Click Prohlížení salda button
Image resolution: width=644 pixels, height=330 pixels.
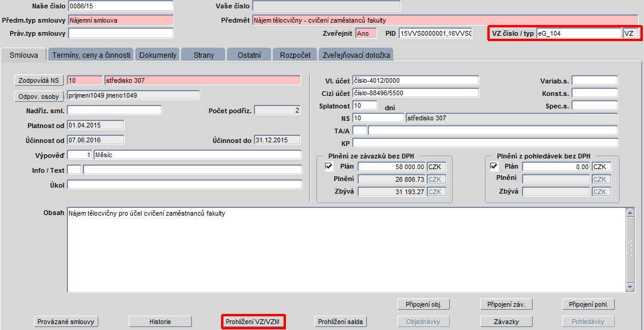click(341, 322)
